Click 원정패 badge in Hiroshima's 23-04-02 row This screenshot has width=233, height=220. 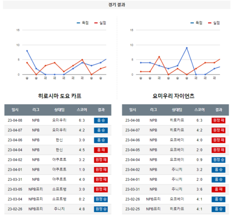click(101, 160)
